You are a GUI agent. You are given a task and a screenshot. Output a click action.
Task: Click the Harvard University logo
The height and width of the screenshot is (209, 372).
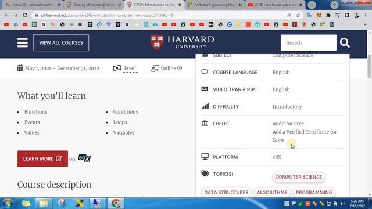(182, 42)
